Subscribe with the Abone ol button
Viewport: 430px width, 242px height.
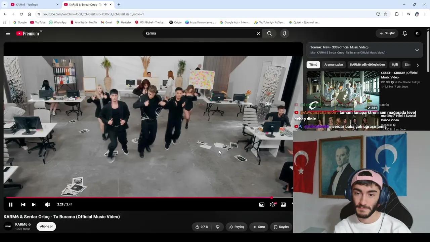[x=46, y=226]
